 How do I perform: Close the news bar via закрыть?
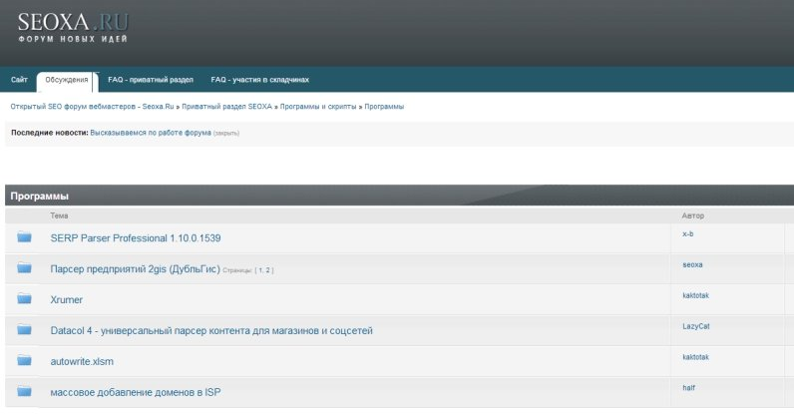(x=226, y=133)
